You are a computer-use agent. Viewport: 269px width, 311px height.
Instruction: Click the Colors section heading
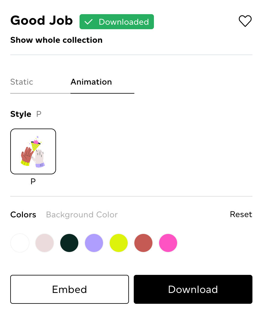pyautogui.click(x=23, y=214)
